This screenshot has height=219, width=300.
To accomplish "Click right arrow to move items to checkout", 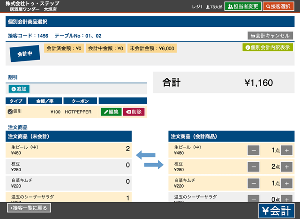I will (x=153, y=164).
